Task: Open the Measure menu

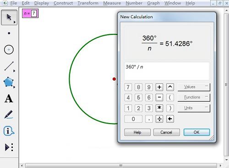Action: 112,3
